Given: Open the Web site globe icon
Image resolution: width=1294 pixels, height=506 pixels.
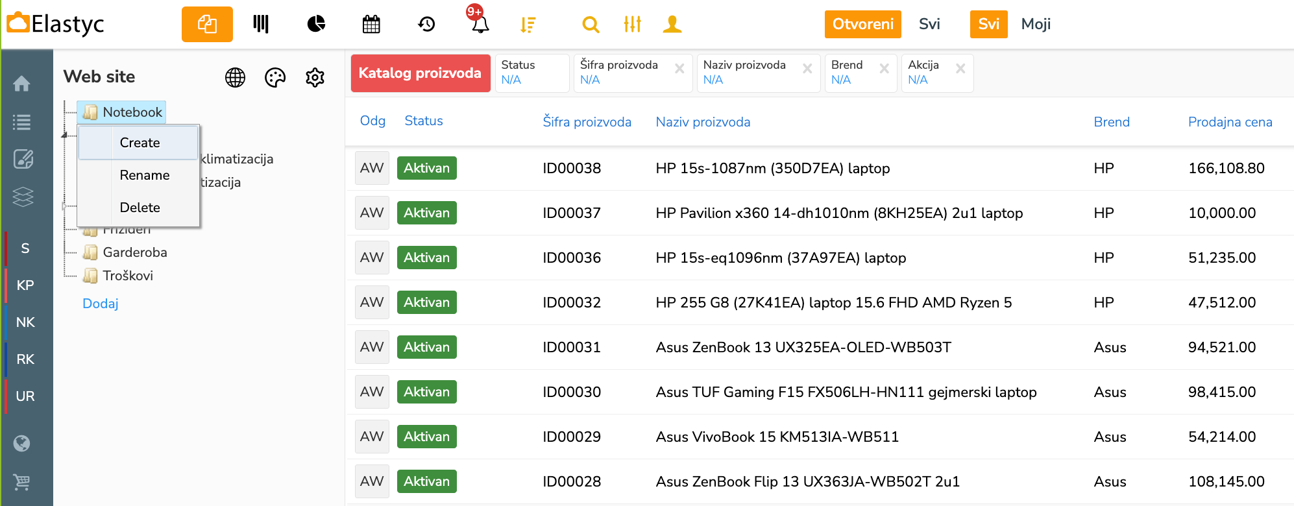Looking at the screenshot, I should 235,78.
